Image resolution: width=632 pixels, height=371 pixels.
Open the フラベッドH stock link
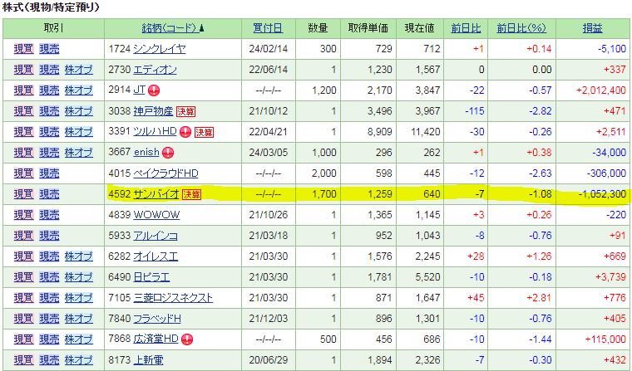pyautogui.click(x=157, y=319)
